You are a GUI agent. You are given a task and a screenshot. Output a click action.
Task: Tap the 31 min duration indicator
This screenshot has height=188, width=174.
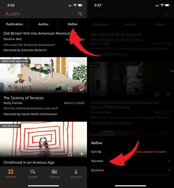click(10, 89)
